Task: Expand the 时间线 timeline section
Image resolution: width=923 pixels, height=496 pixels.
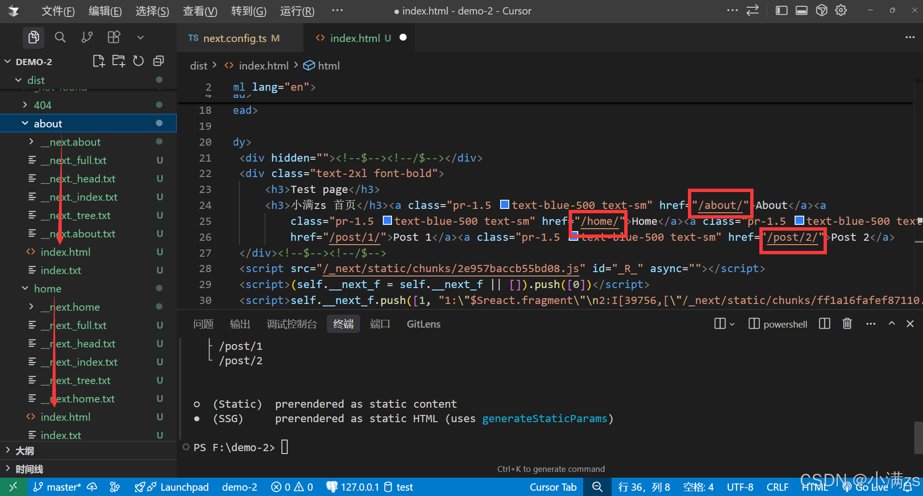Action: (x=29, y=469)
